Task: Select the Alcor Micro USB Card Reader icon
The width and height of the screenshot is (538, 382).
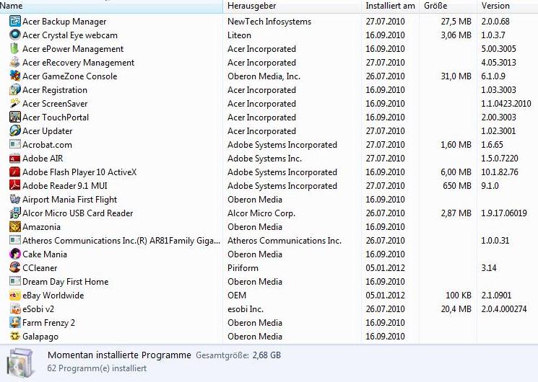Action: pyautogui.click(x=15, y=213)
